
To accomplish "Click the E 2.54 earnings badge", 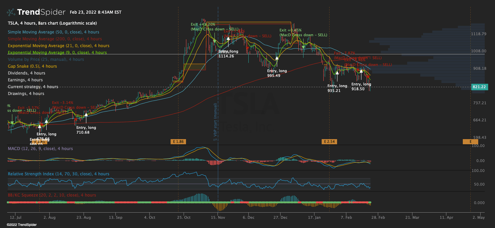I will click(x=329, y=142).
